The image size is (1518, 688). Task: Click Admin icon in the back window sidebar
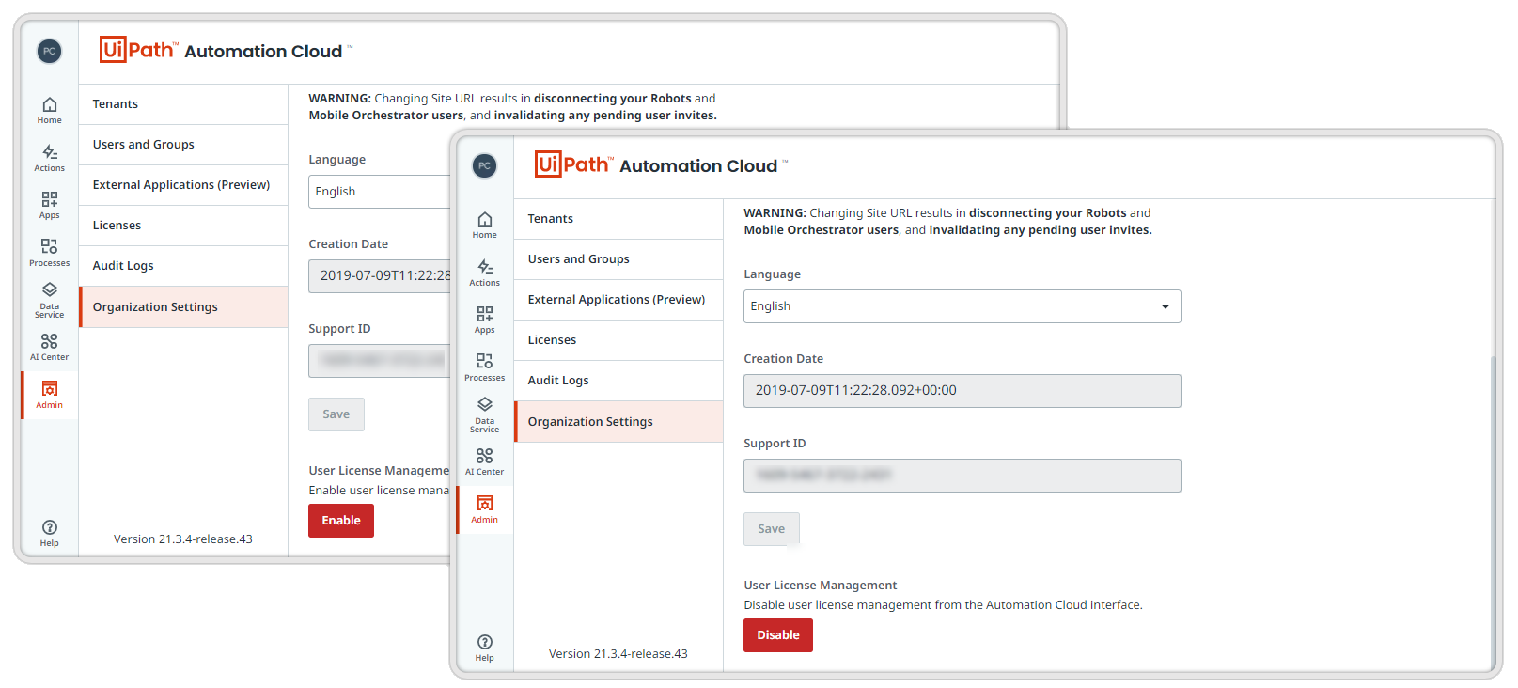[x=49, y=394]
